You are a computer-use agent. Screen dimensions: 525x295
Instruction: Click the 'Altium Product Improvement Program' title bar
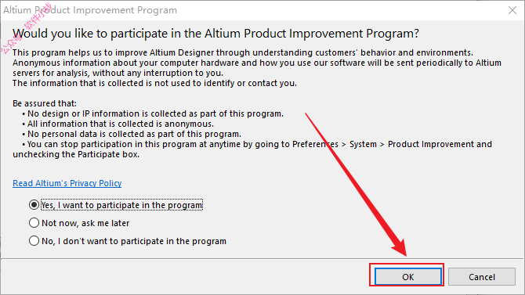(90, 10)
